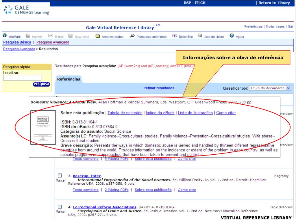
Task: Click the Lista de títulos icon
Action: point(200,36)
